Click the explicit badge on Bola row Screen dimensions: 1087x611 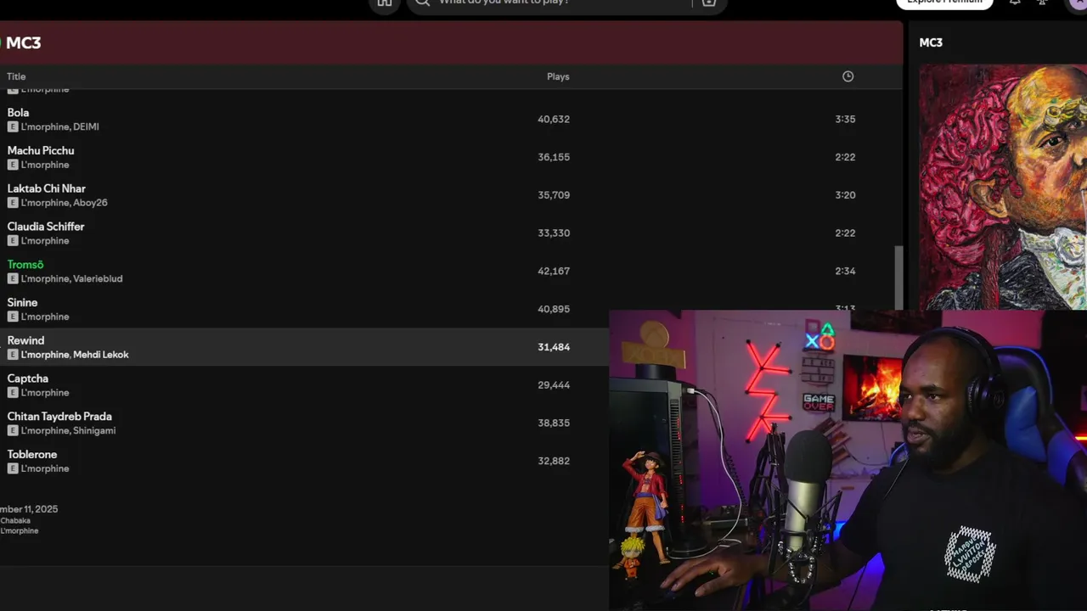[13, 126]
